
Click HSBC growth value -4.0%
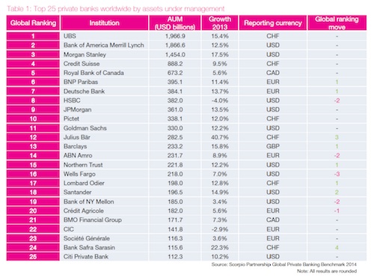(x=220, y=100)
